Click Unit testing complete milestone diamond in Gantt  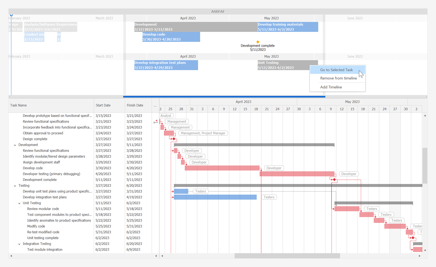click(x=413, y=238)
